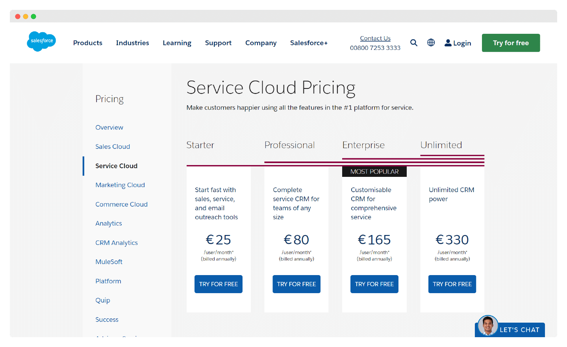Open MuleSoft pricing
Image resolution: width=567 pixels, height=347 pixels.
[109, 262]
